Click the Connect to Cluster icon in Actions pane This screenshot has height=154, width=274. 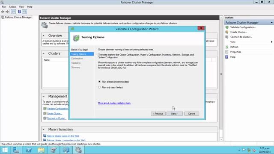[227, 37]
